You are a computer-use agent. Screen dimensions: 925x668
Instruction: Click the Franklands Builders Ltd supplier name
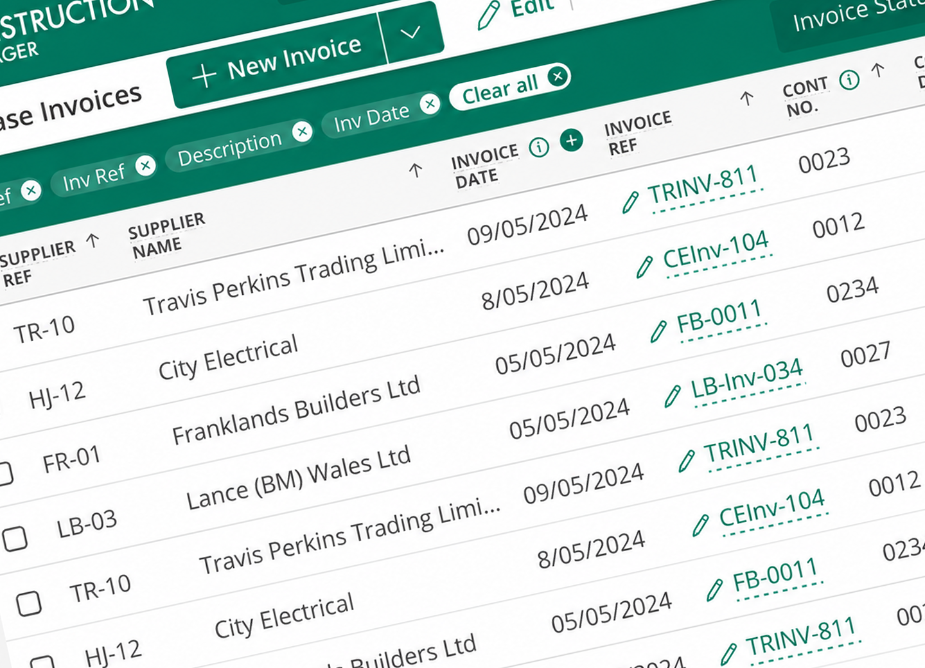coord(296,411)
